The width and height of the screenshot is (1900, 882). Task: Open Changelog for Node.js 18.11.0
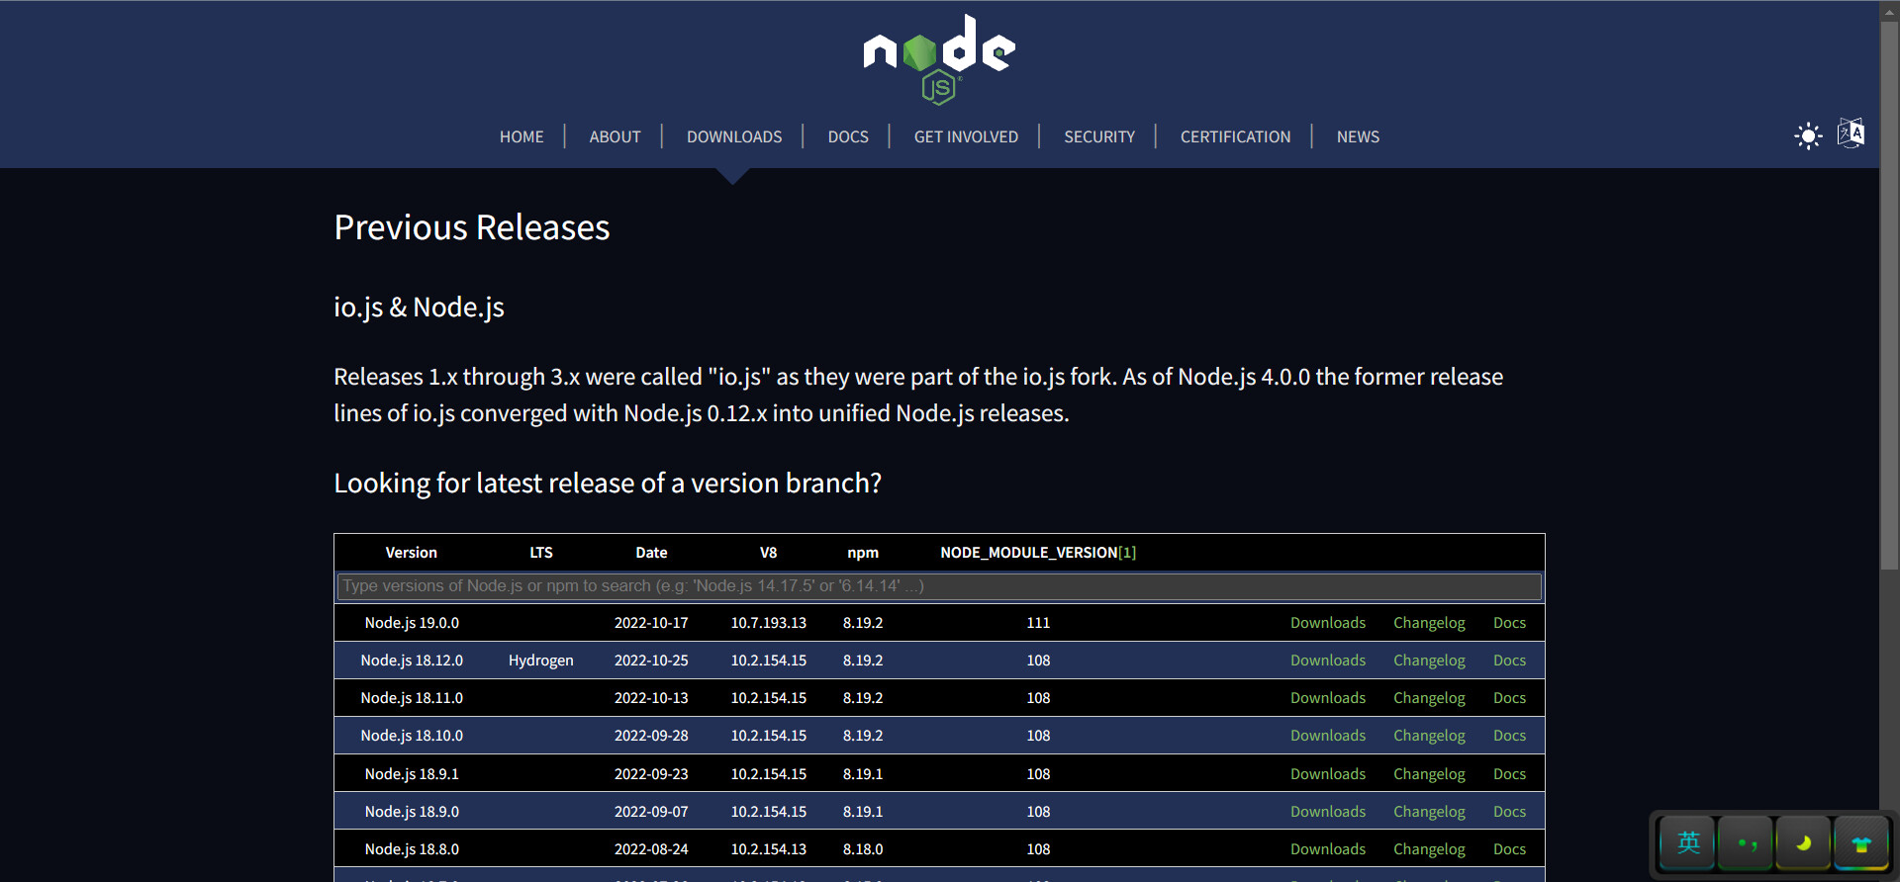pos(1429,698)
